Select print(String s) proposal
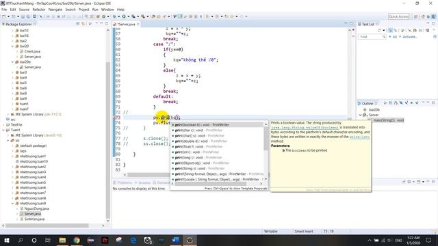Image resolution: width=438 pixels, height=246 pixels. (x=217, y=169)
